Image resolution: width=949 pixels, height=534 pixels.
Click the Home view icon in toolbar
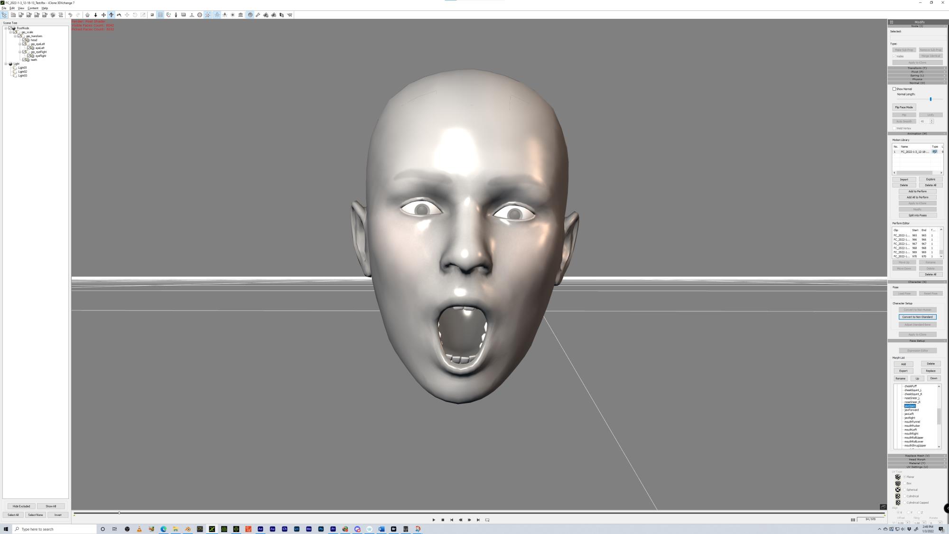(x=87, y=15)
